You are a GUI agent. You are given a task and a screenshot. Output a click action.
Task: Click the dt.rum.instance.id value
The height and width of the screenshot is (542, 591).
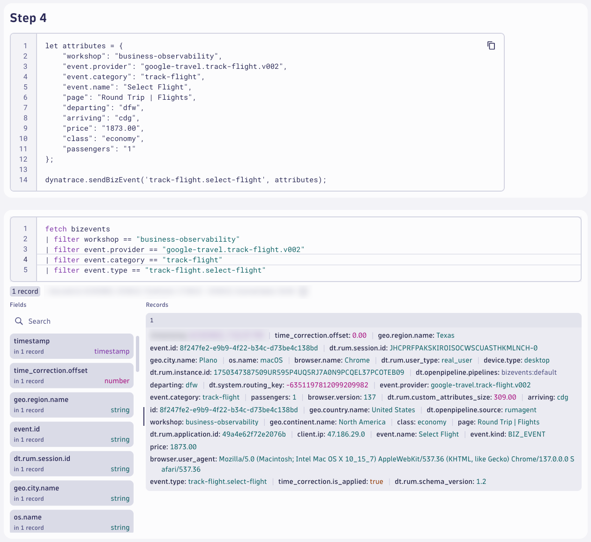point(309,372)
